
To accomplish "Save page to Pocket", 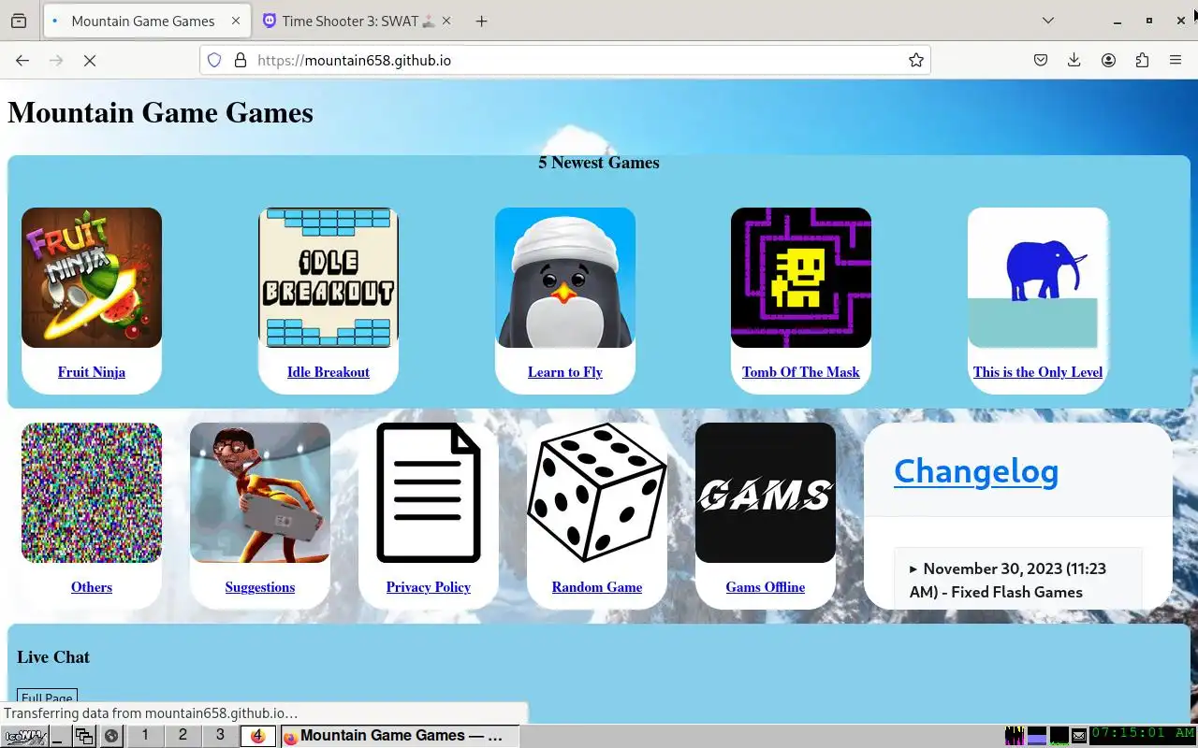I will (1041, 60).
